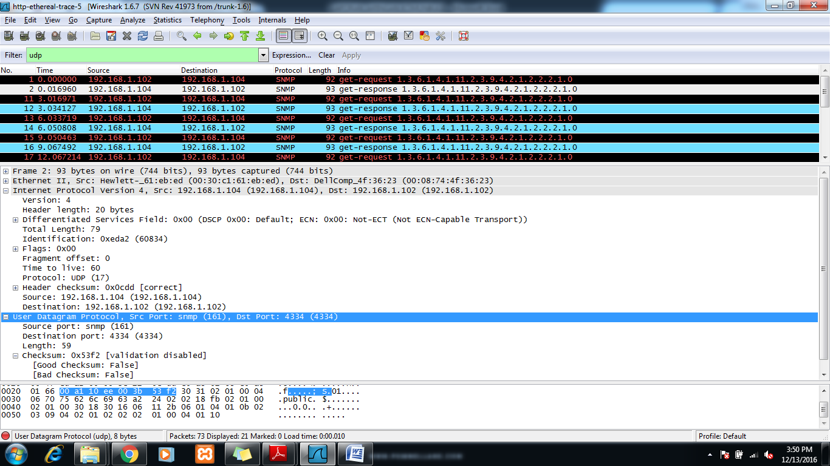Clear the display filter
Screen dimensions: 830x466
[327, 55]
